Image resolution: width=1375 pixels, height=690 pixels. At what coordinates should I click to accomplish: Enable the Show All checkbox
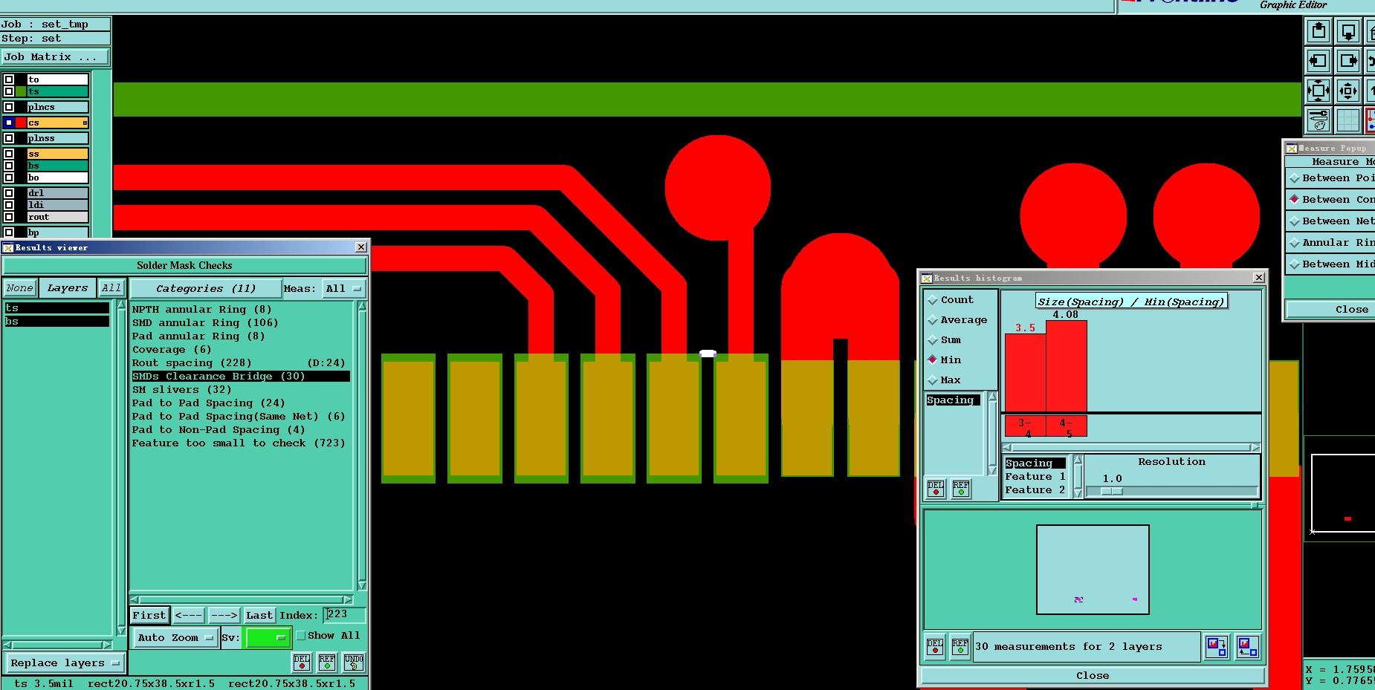tap(301, 636)
